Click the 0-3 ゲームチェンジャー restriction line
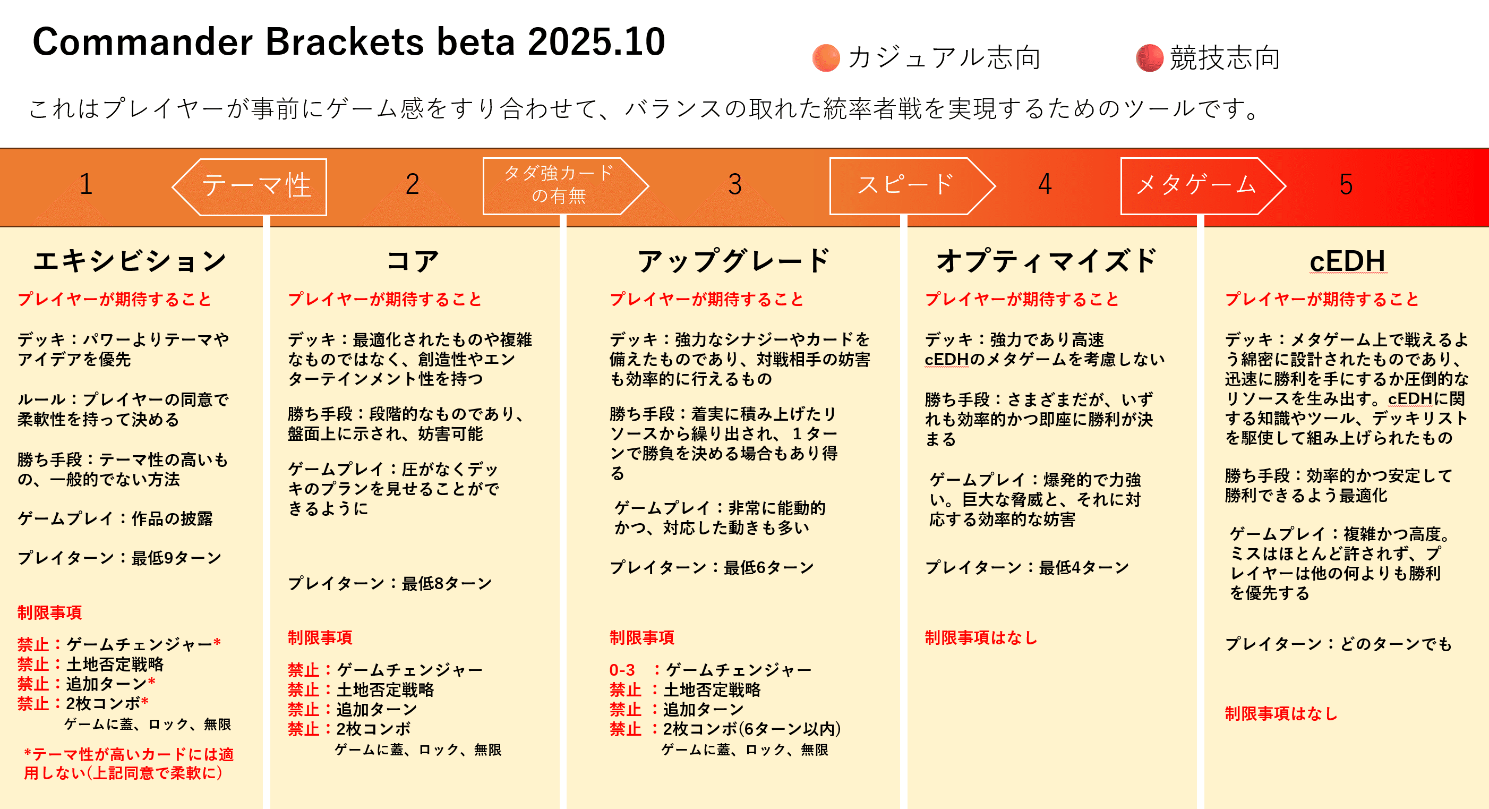 pos(711,670)
